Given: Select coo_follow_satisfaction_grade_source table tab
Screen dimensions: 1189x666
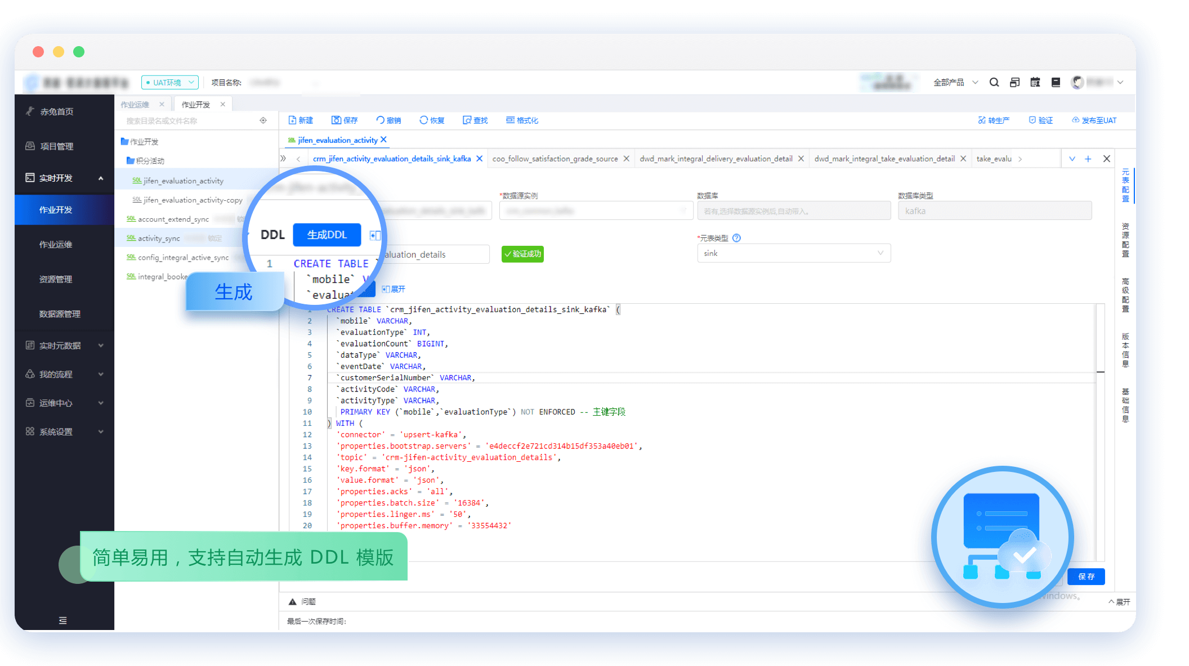Looking at the screenshot, I should pos(555,159).
